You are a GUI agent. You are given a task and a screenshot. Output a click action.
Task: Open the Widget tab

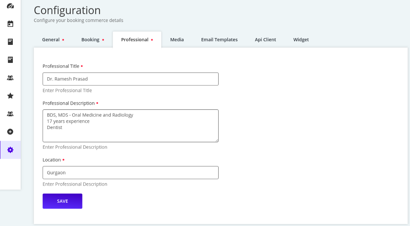pyautogui.click(x=301, y=40)
